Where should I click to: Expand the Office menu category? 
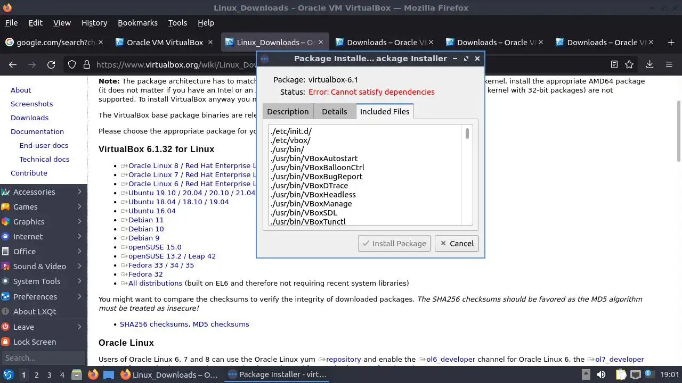pos(43,251)
